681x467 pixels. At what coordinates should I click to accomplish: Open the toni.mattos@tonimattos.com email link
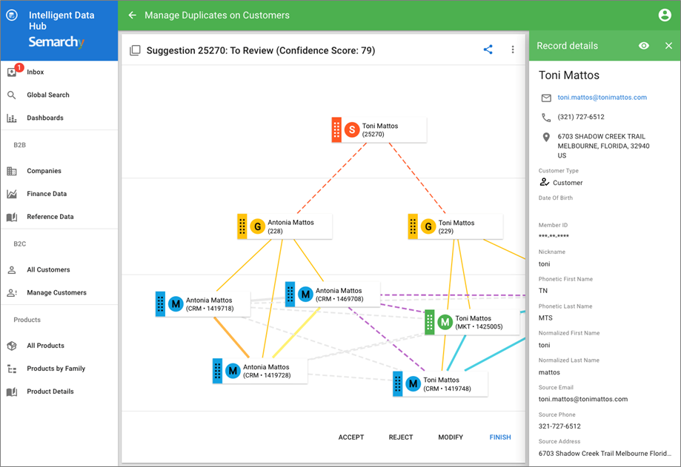[x=602, y=98]
